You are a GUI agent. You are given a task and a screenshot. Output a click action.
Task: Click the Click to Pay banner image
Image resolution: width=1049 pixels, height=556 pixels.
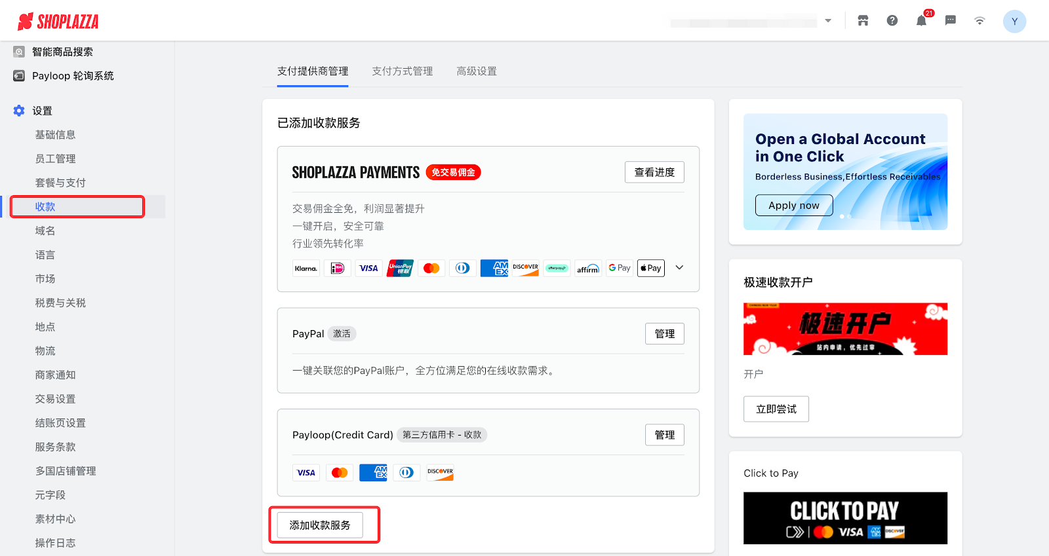(x=845, y=518)
